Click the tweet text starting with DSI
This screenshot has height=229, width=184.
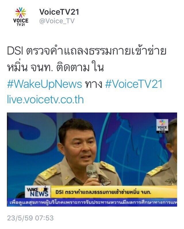coord(87,59)
